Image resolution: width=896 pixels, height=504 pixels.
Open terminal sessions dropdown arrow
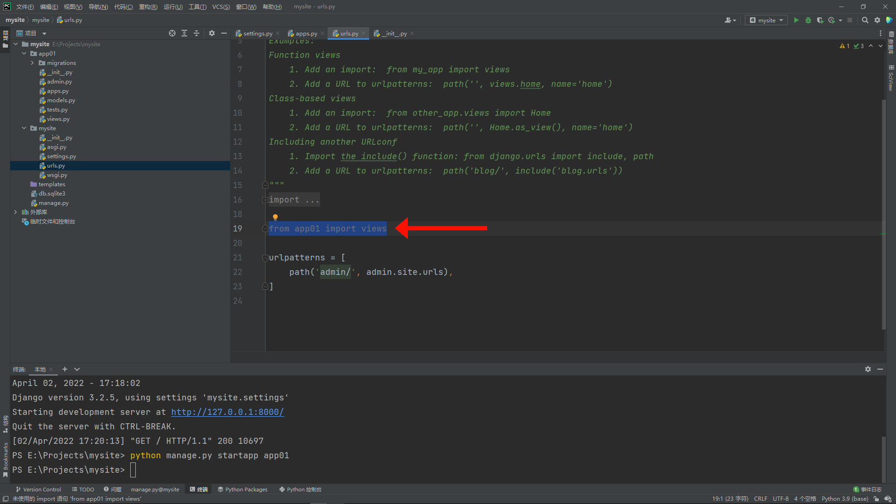77,369
